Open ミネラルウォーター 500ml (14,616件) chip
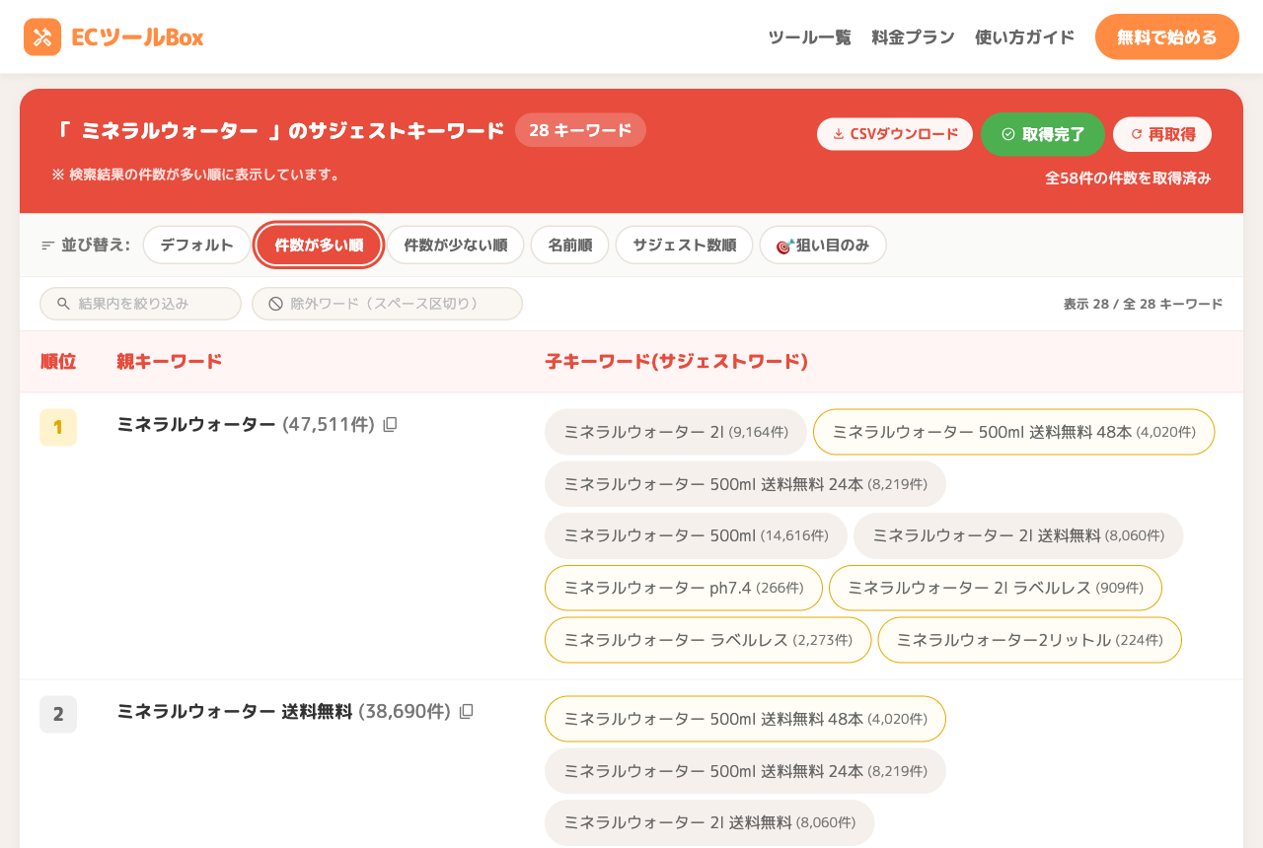This screenshot has width=1263, height=848. (x=696, y=535)
